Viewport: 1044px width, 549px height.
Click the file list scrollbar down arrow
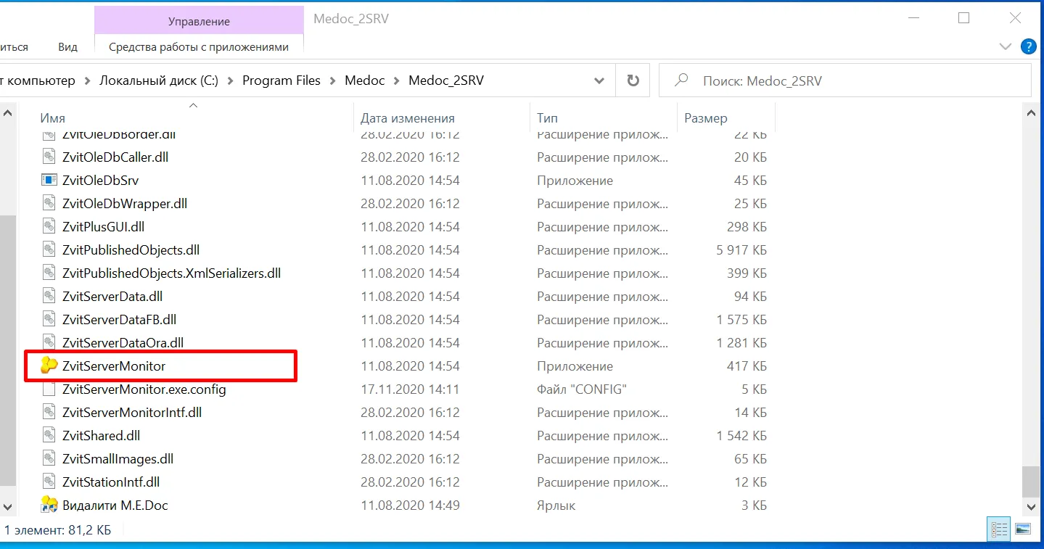point(1029,506)
